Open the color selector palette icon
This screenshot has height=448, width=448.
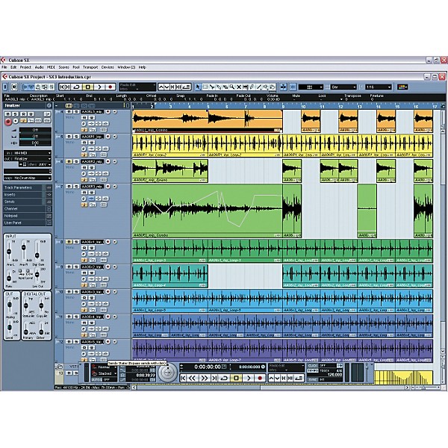pyautogui.click(x=402, y=87)
